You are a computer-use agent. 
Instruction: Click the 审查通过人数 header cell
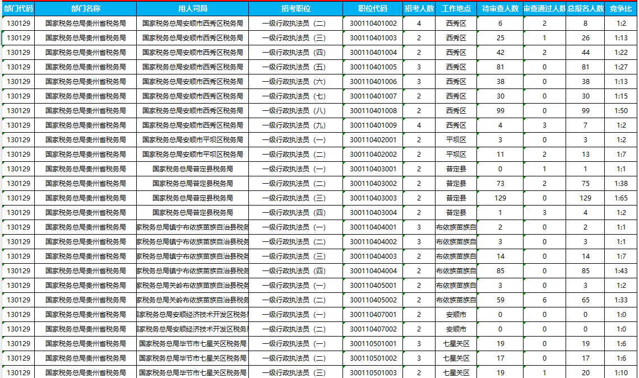544,9
